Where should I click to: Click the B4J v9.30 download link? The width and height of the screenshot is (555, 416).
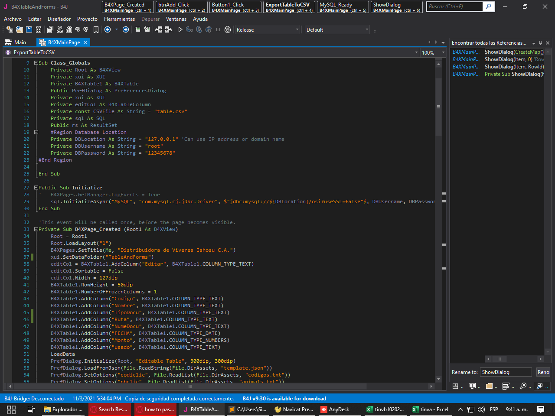(x=284, y=399)
